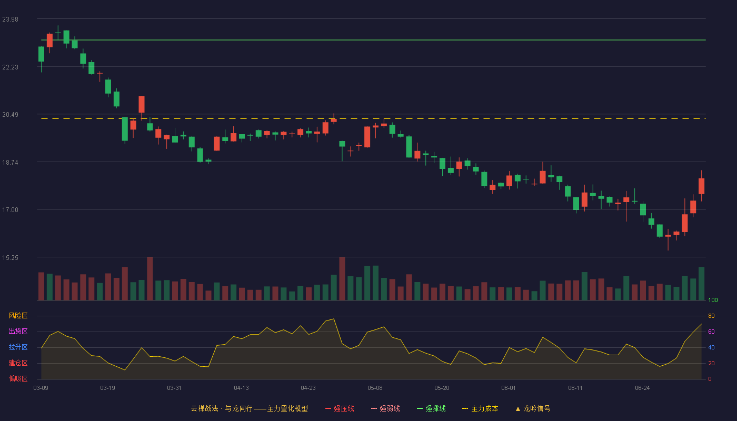This screenshot has width=737, height=421.
Task: Click the 风险区 zone label
Action: pyautogui.click(x=18, y=316)
